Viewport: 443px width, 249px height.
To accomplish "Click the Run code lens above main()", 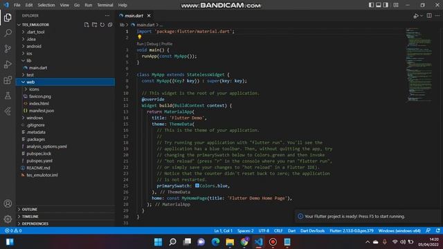I will pyautogui.click(x=140, y=44).
